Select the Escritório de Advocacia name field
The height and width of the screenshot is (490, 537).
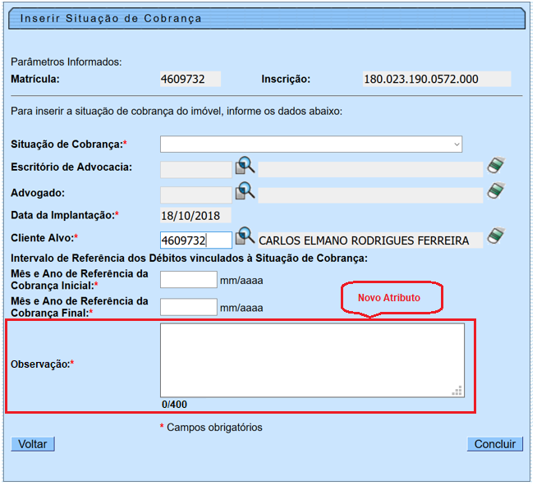[370, 170]
